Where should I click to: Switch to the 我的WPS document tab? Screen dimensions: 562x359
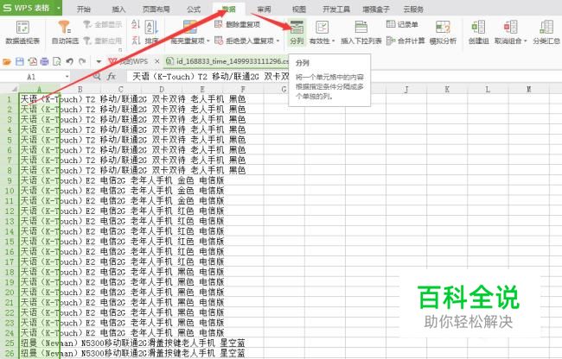[130, 61]
